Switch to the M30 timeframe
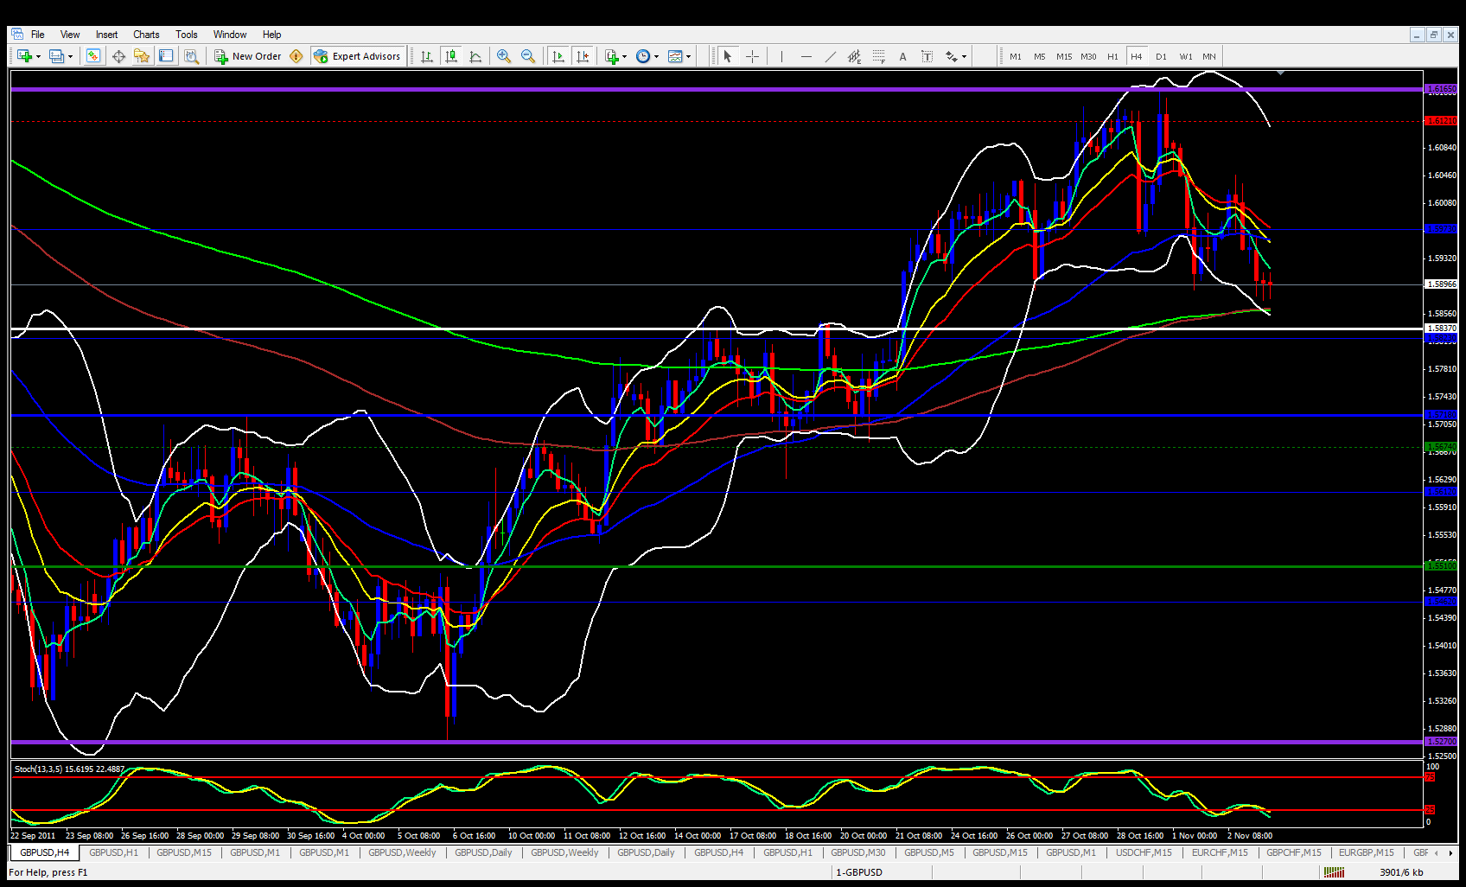 point(1088,56)
